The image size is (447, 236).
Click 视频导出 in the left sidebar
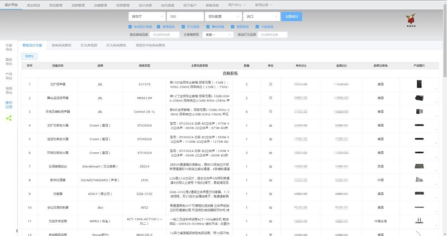click(9, 90)
